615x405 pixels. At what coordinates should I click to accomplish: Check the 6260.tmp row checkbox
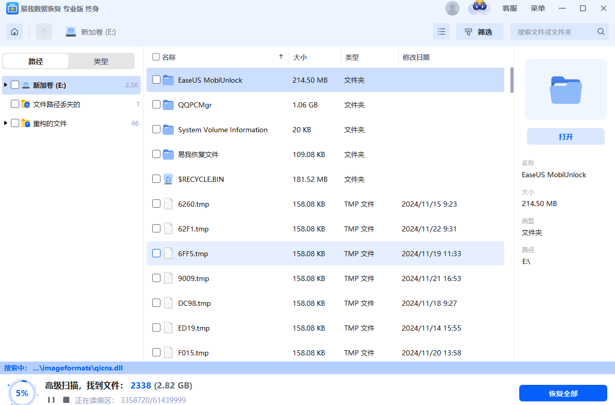coord(156,204)
